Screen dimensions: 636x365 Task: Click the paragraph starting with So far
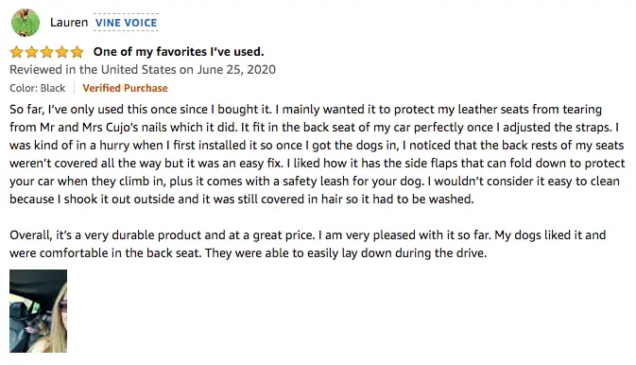[x=318, y=154]
